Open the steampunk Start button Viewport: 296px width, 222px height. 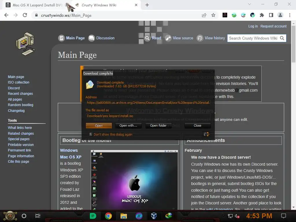point(10,216)
